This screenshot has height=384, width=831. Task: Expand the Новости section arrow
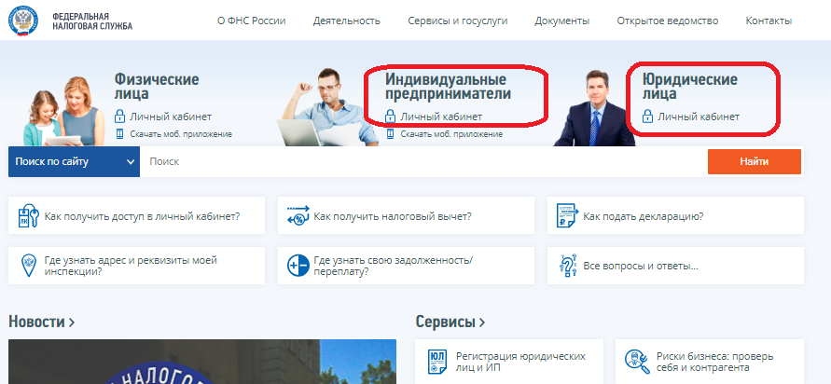tap(72, 322)
